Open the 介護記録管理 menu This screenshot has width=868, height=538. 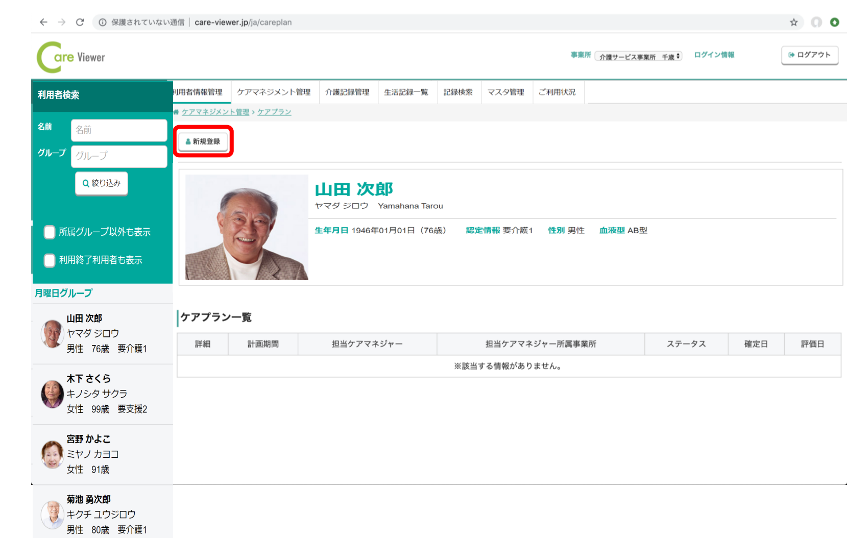pyautogui.click(x=347, y=92)
